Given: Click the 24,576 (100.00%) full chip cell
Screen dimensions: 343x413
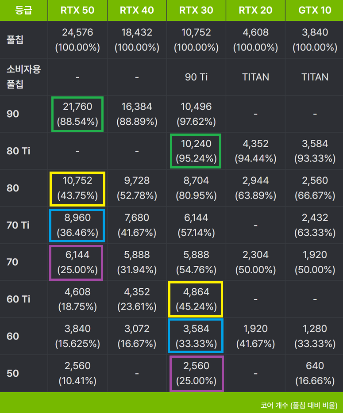Looking at the screenshot, I should [77, 40].
